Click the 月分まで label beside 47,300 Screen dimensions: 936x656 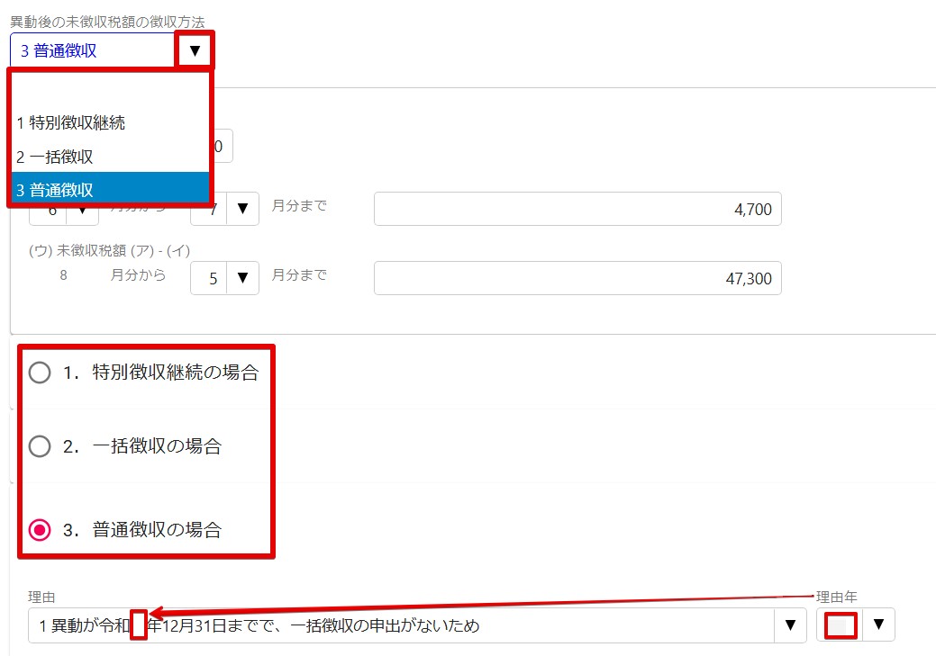(299, 275)
